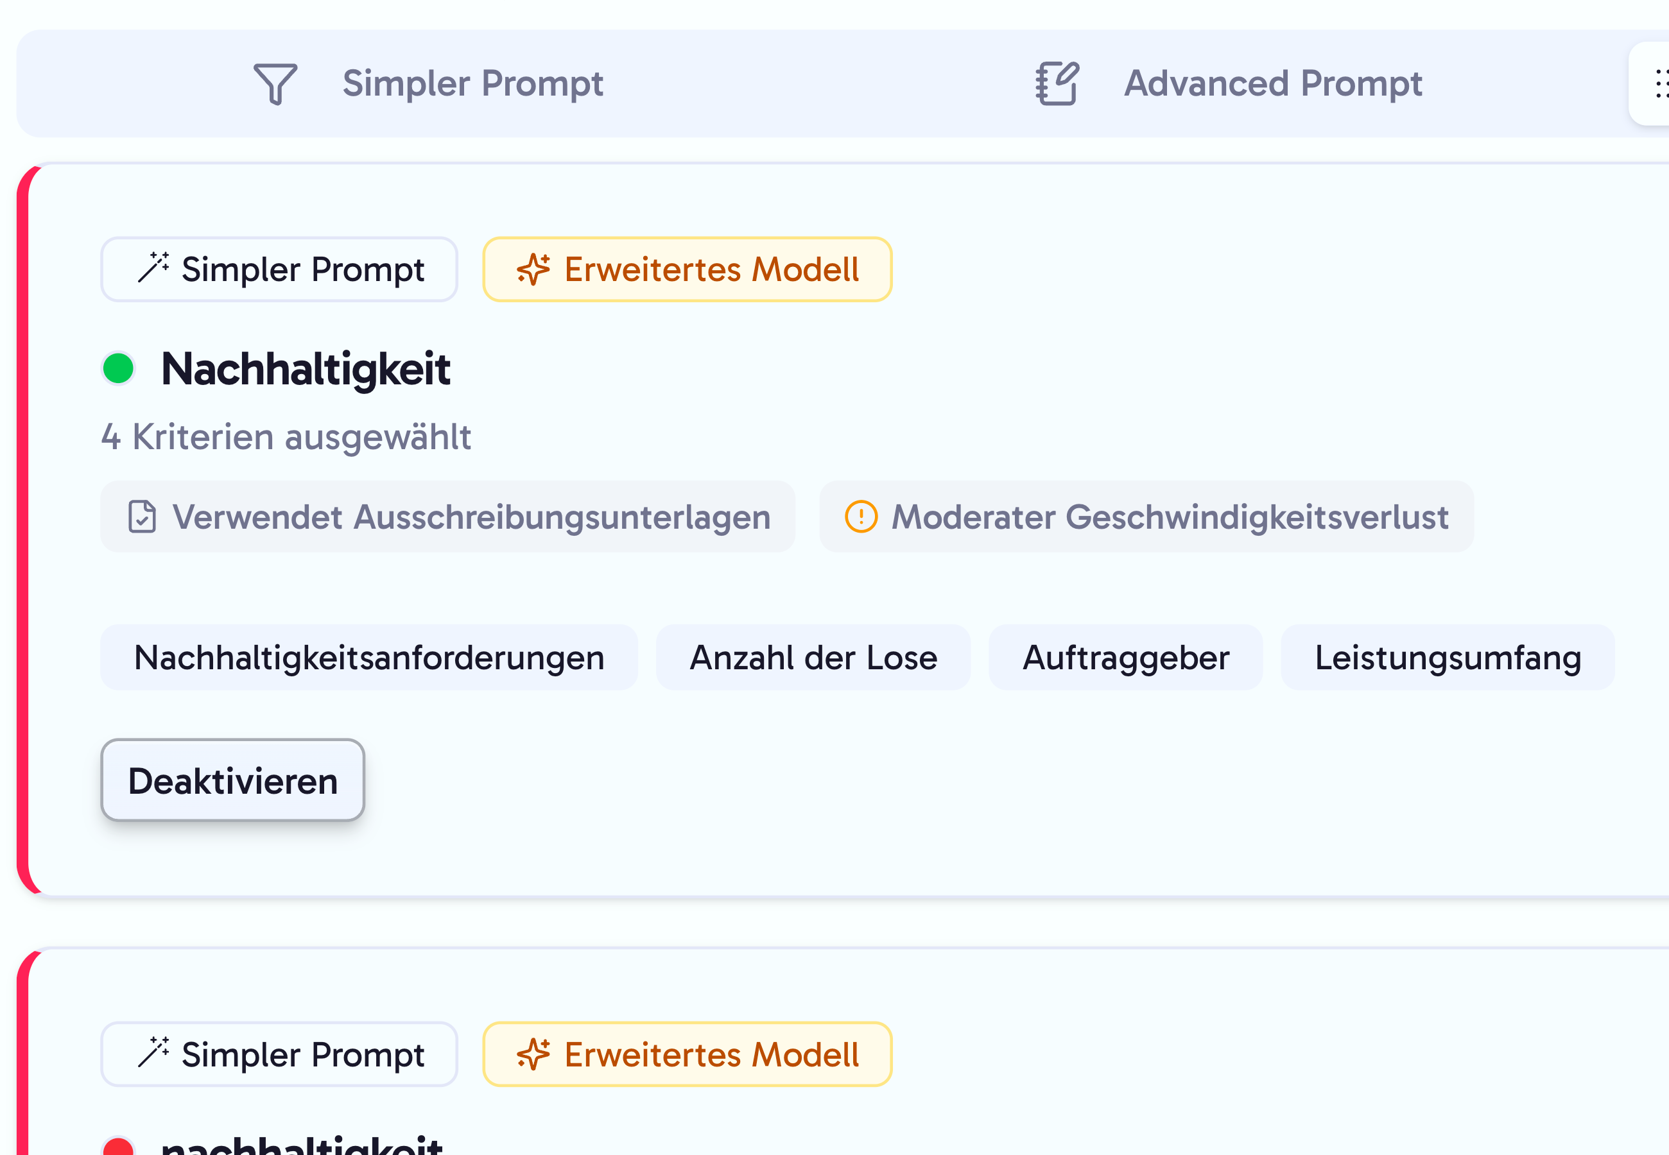Select the Auftraggeber criterion chip
This screenshot has height=1155, width=1669.
pyautogui.click(x=1125, y=658)
